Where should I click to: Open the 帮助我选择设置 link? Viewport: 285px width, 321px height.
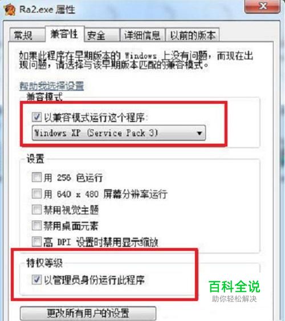51,86
